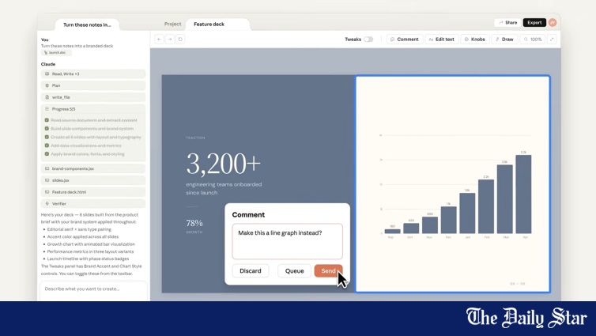Click the Progress list icon
The width and height of the screenshot is (596, 336).
pos(47,109)
